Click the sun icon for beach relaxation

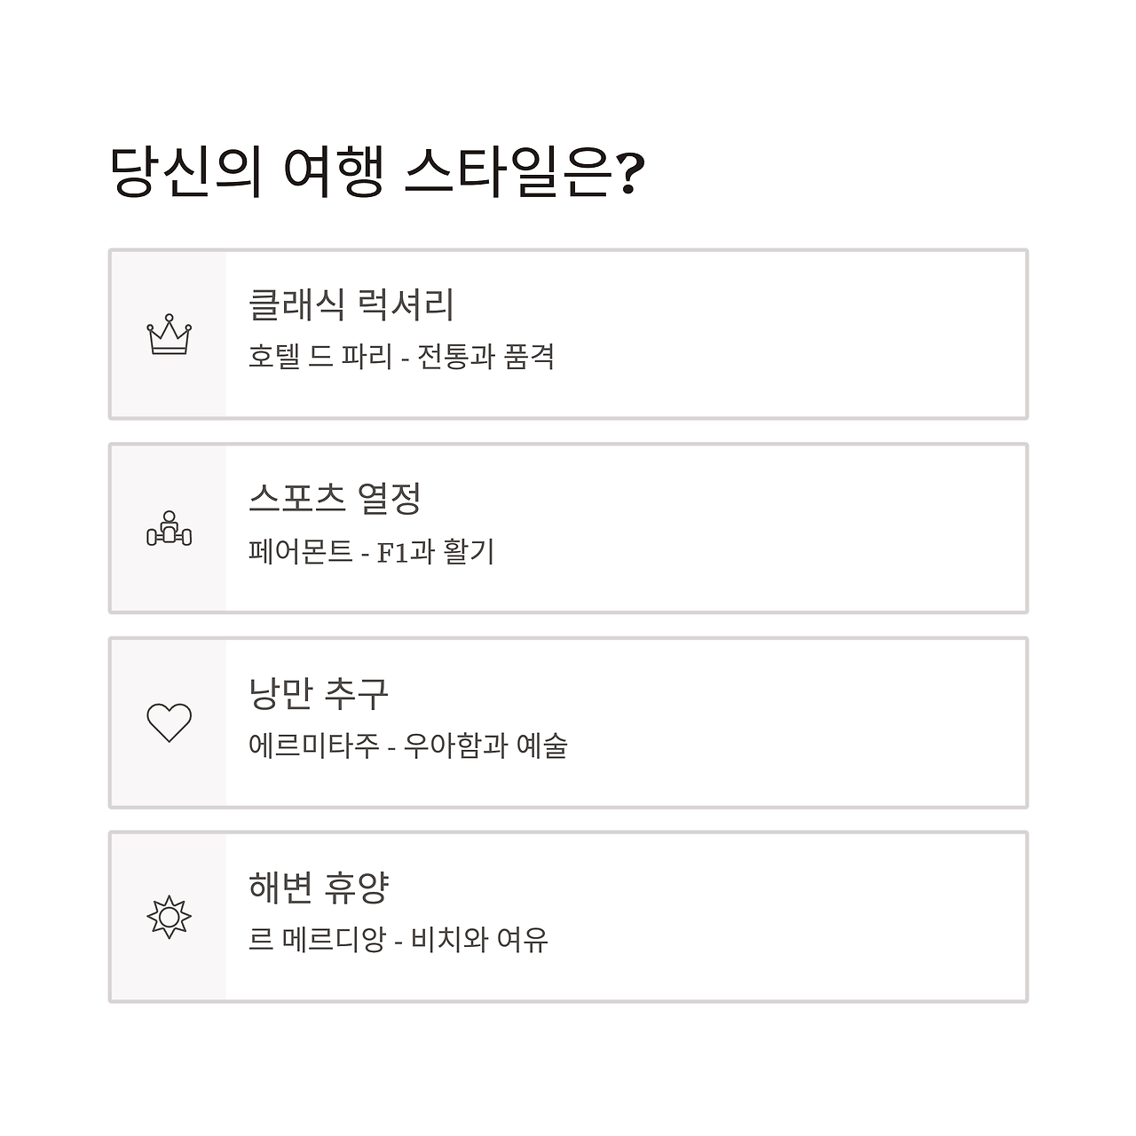point(169,917)
